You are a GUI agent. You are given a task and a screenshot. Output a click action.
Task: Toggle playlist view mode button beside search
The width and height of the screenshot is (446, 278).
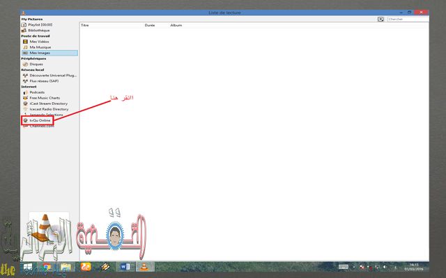380,19
